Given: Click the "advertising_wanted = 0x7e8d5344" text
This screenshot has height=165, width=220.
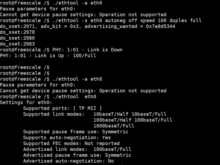Looking at the screenshot, I should pos(136,26).
